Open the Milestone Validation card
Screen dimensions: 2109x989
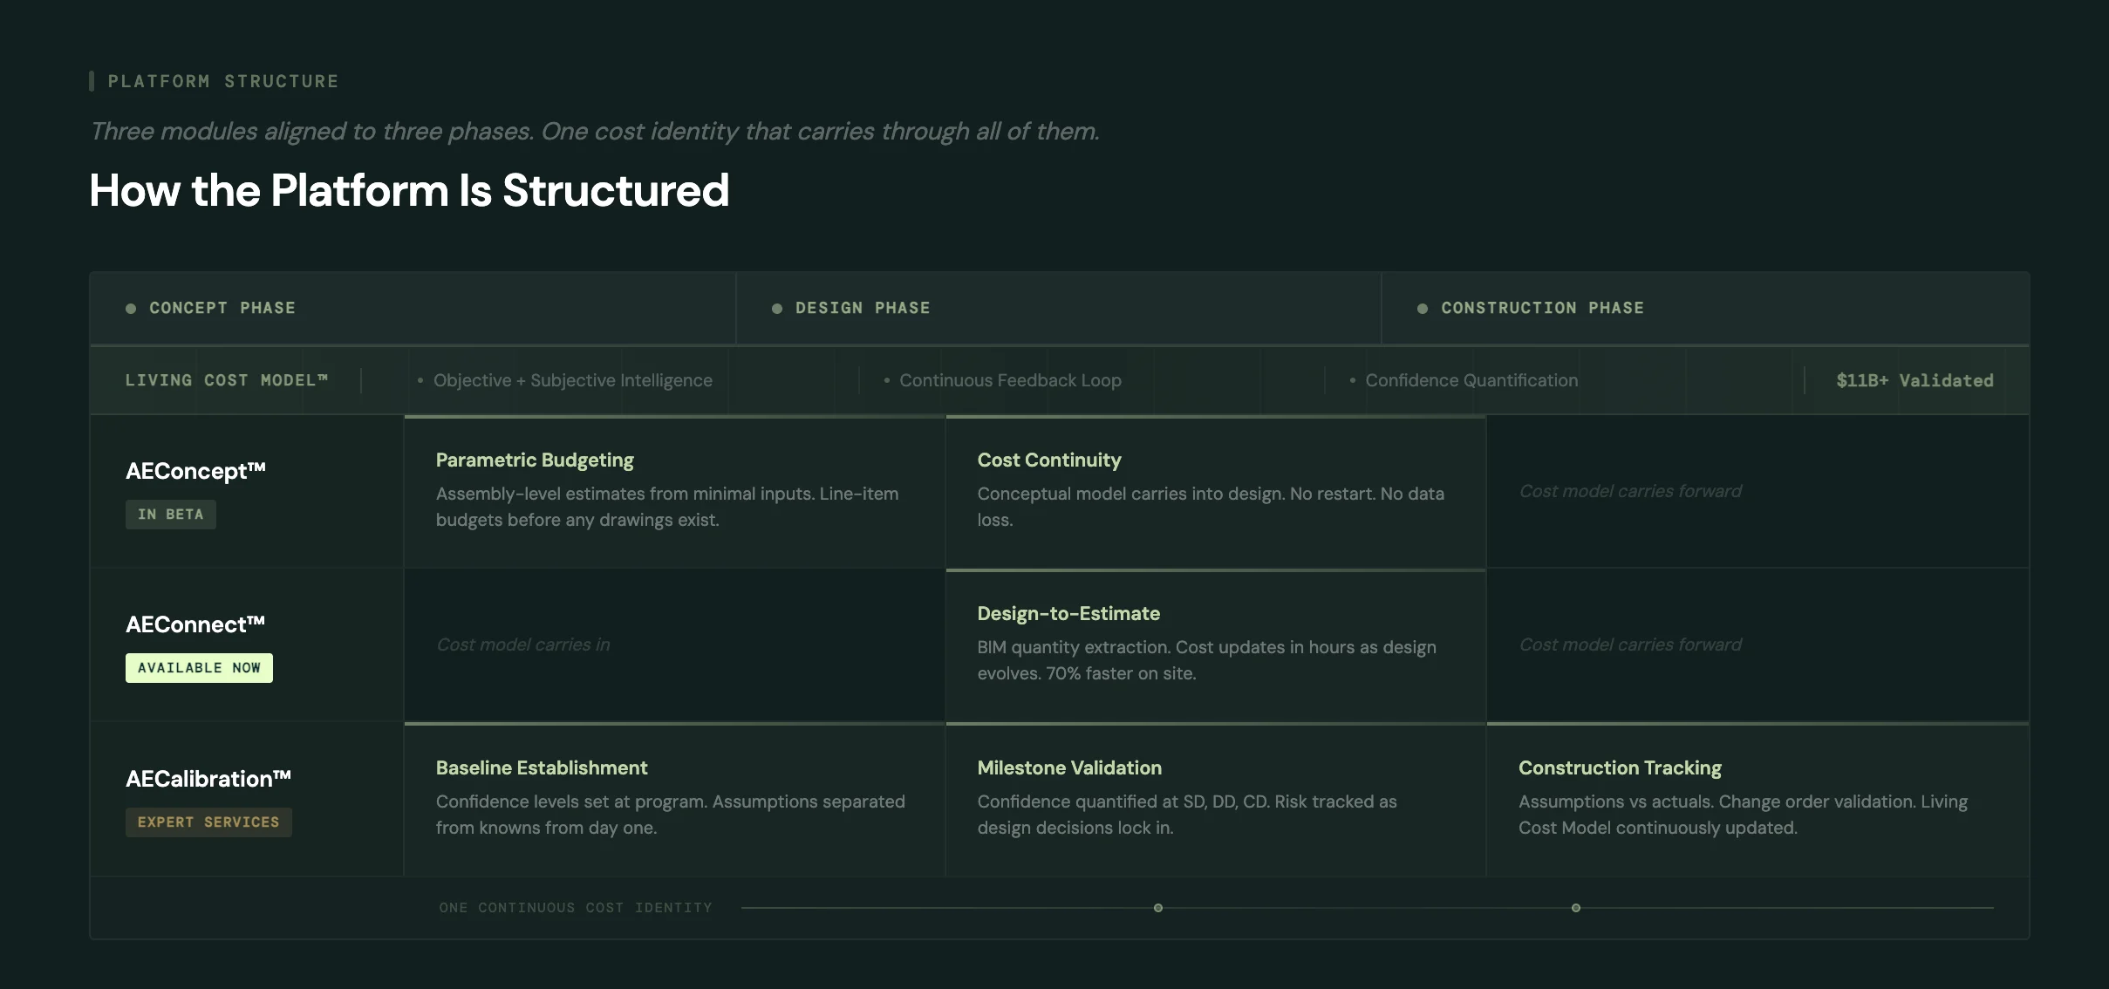[x=1215, y=799]
